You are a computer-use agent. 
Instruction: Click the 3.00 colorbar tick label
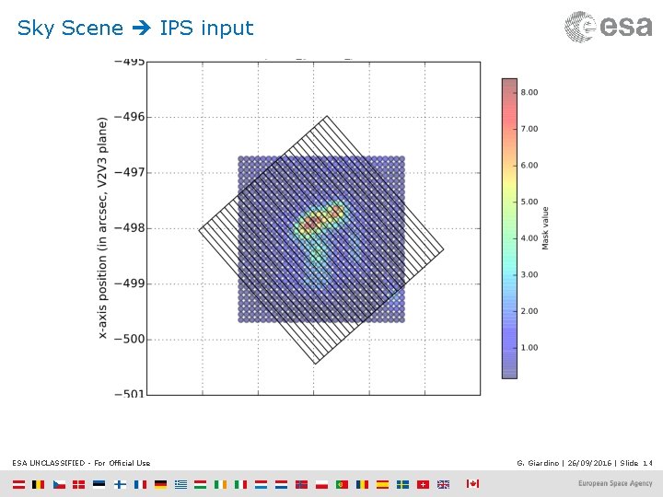pyautogui.click(x=529, y=274)
